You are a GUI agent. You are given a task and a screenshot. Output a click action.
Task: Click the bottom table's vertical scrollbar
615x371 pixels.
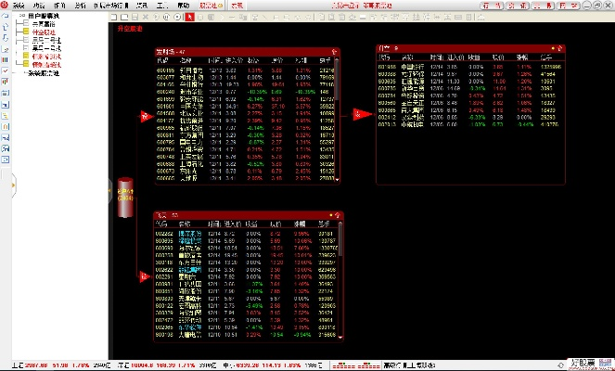(x=340, y=278)
